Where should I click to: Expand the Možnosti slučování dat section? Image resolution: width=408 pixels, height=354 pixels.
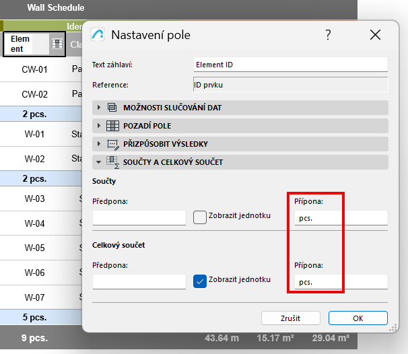[98, 107]
